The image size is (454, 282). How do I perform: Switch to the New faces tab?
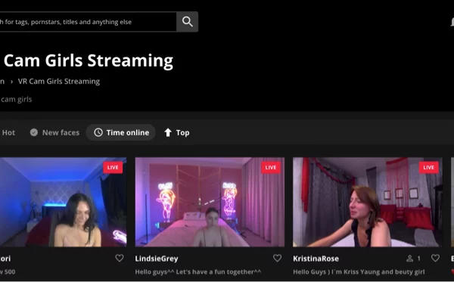click(x=54, y=133)
